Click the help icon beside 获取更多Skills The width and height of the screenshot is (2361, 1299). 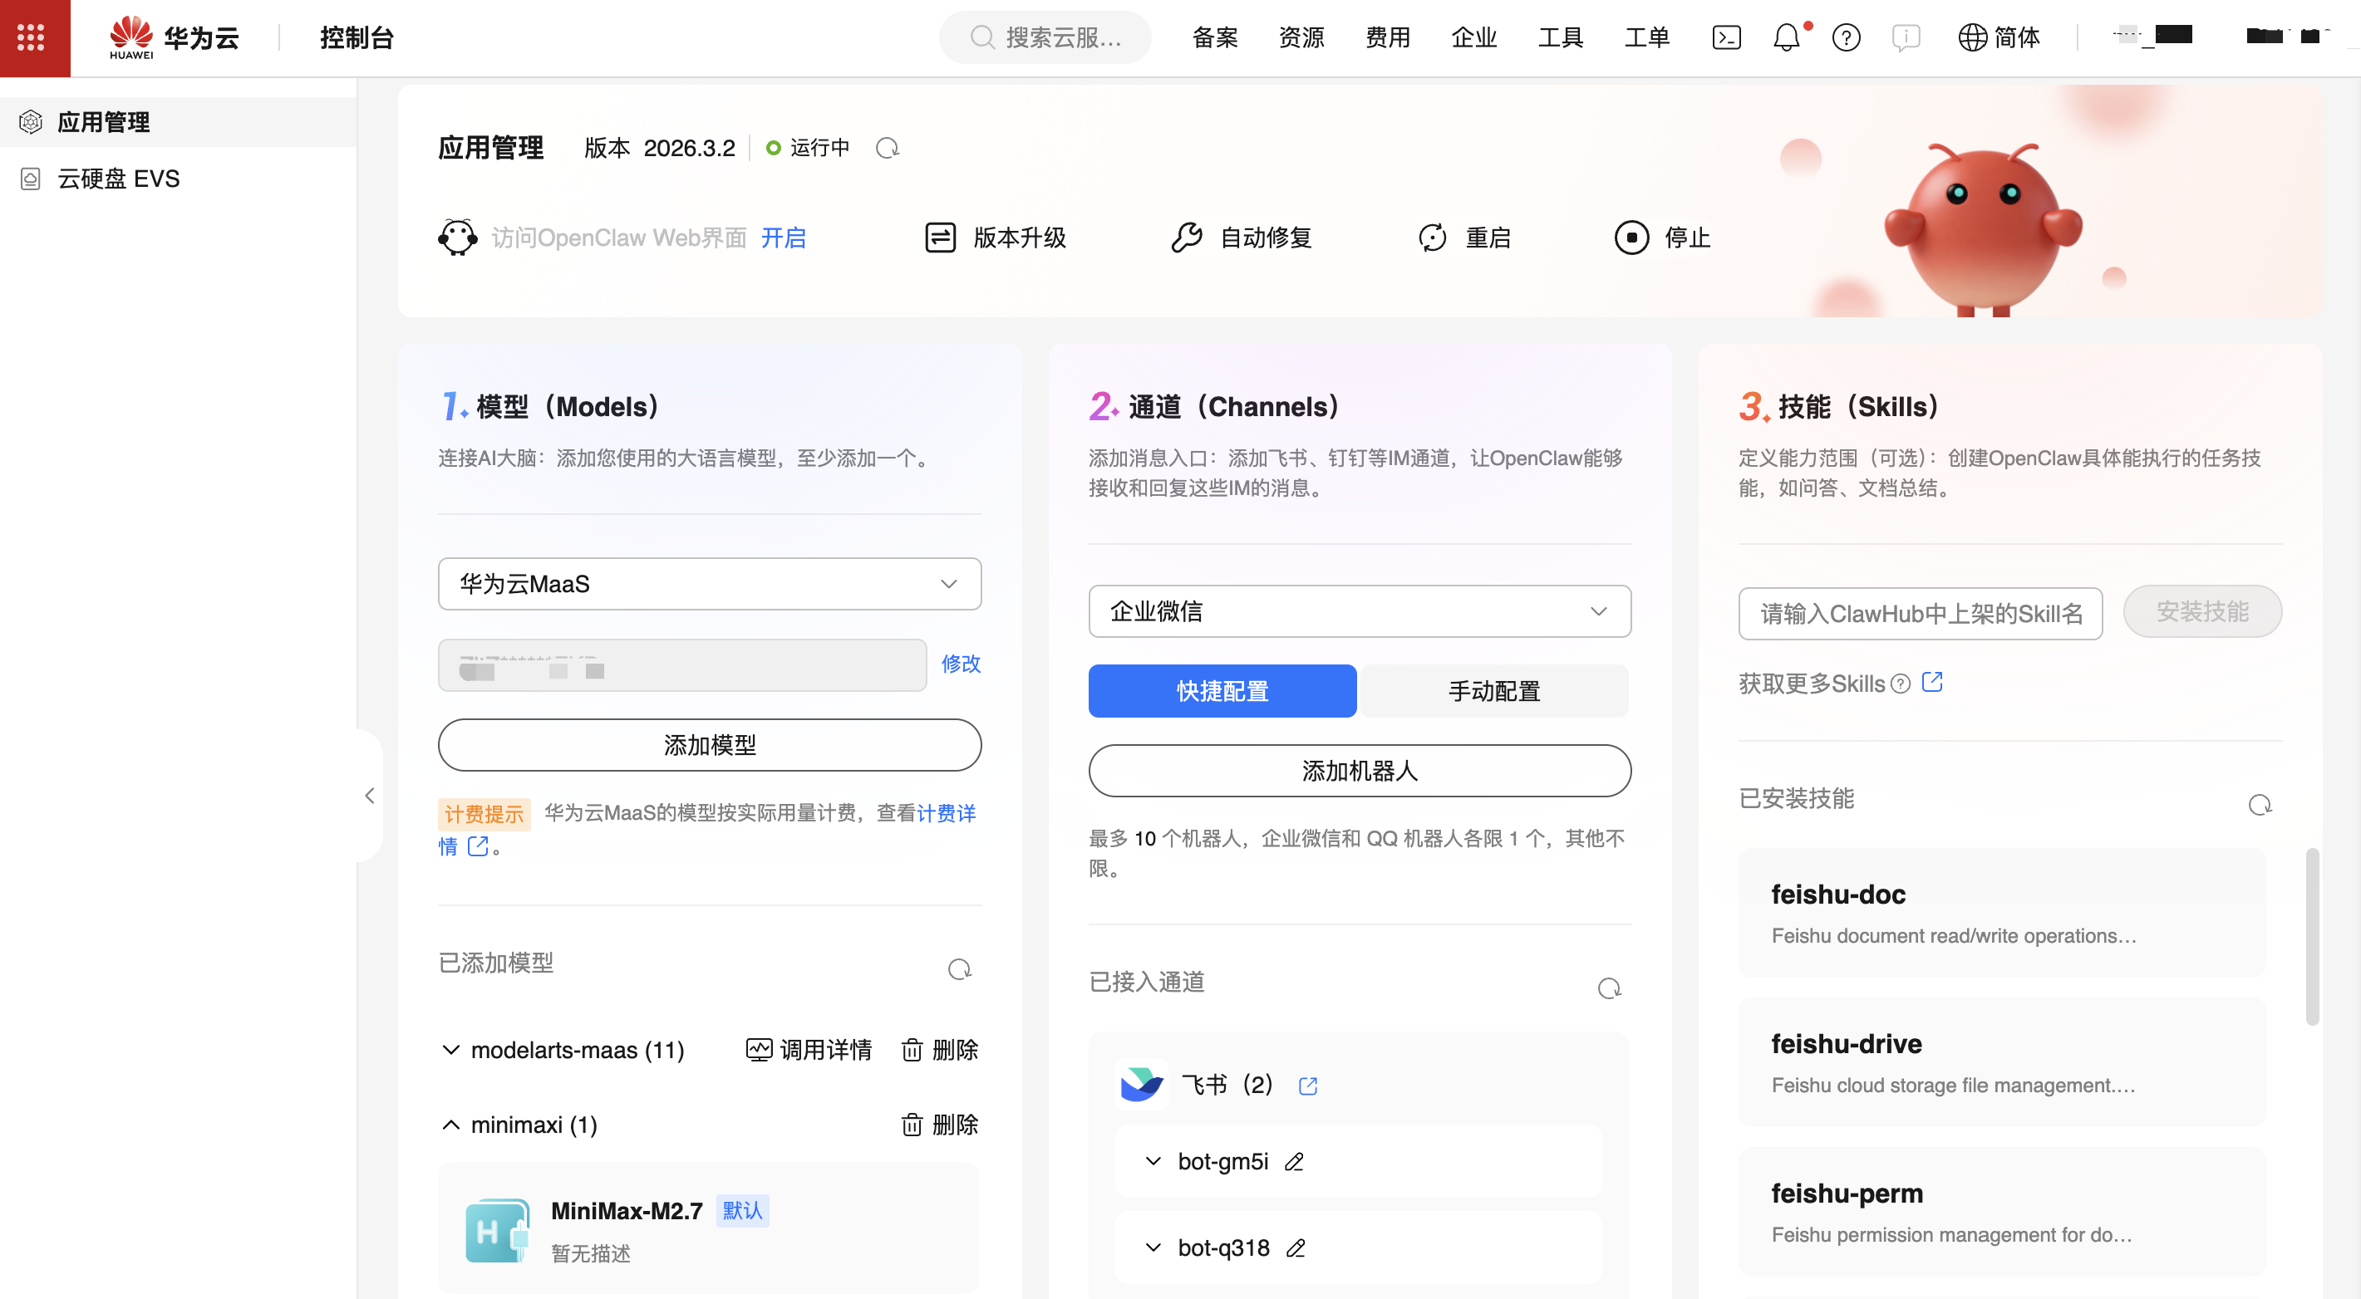1901,684
